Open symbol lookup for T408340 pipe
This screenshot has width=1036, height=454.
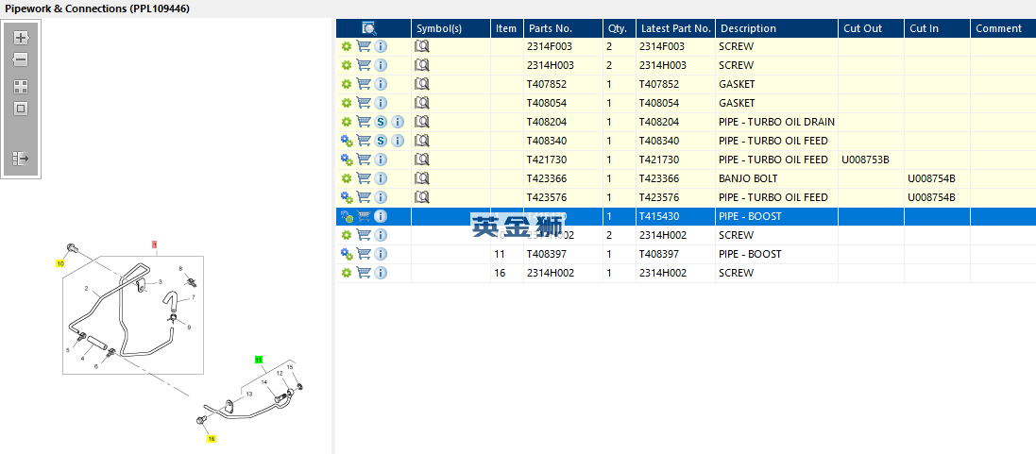(x=421, y=141)
